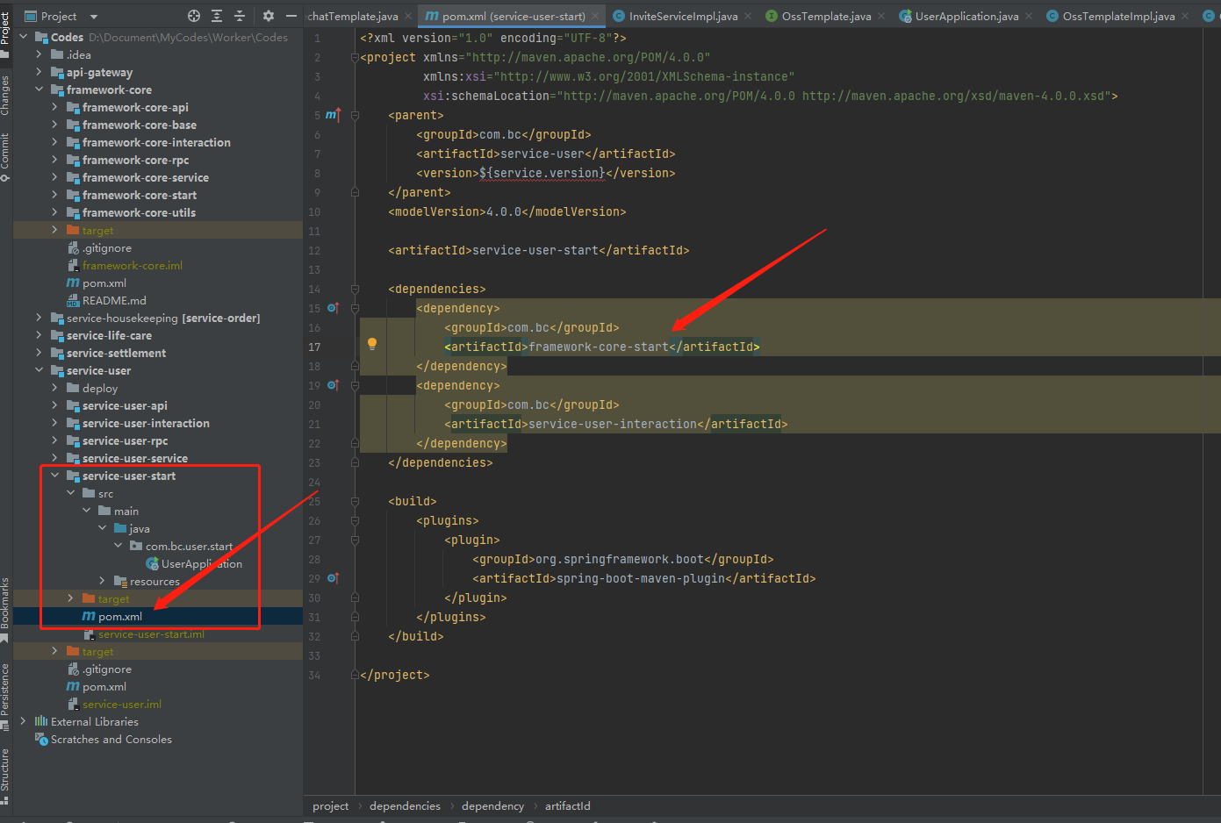This screenshot has width=1221, height=823.
Task: Close the pom.xml (service-user-start) tab
Action: coord(595,16)
